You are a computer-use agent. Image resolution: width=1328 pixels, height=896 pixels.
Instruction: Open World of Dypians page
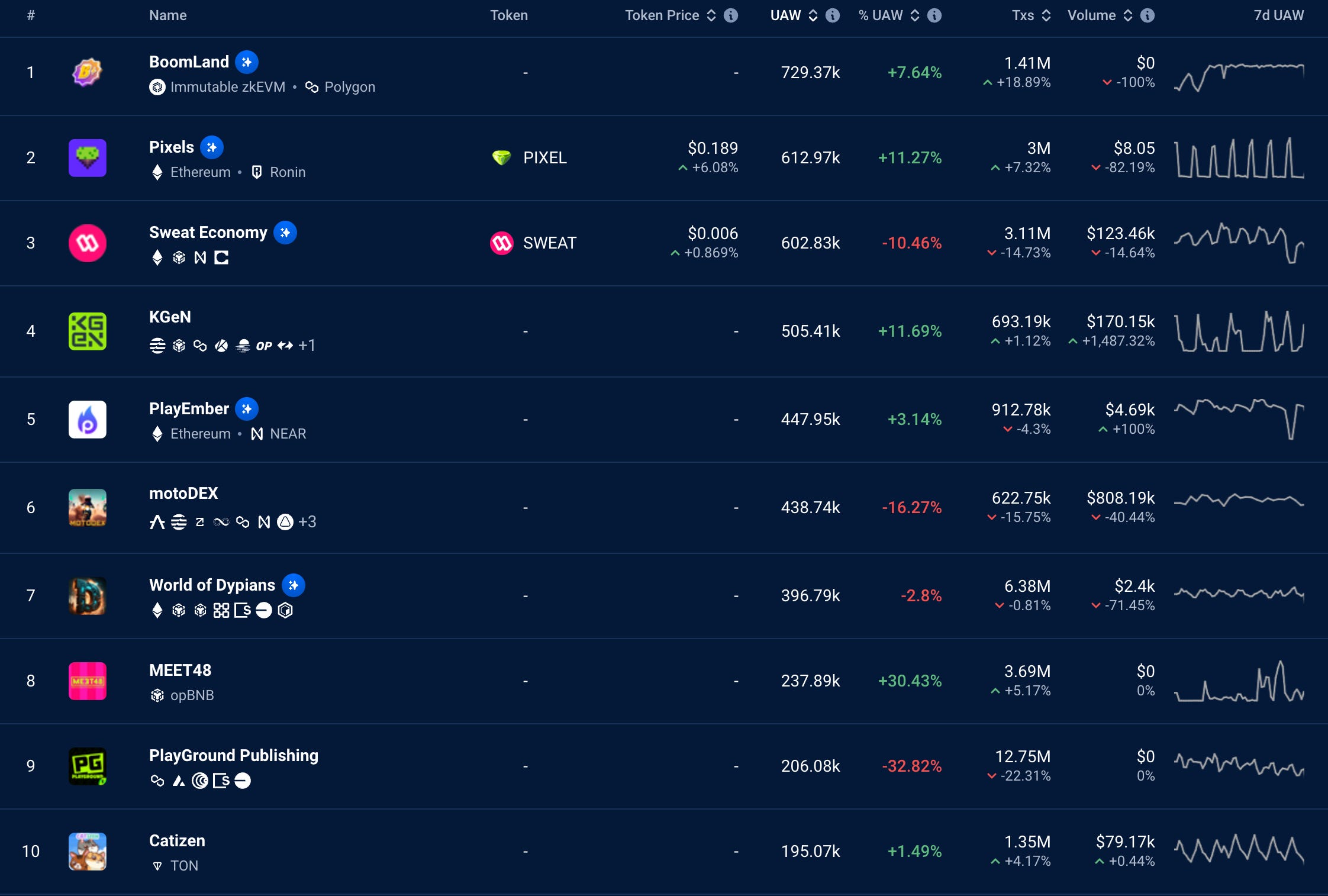coord(212,585)
